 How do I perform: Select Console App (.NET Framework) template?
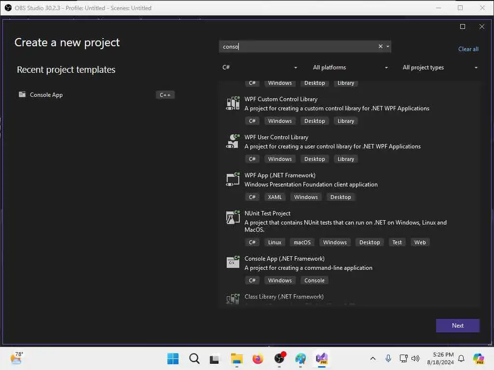coord(350,270)
